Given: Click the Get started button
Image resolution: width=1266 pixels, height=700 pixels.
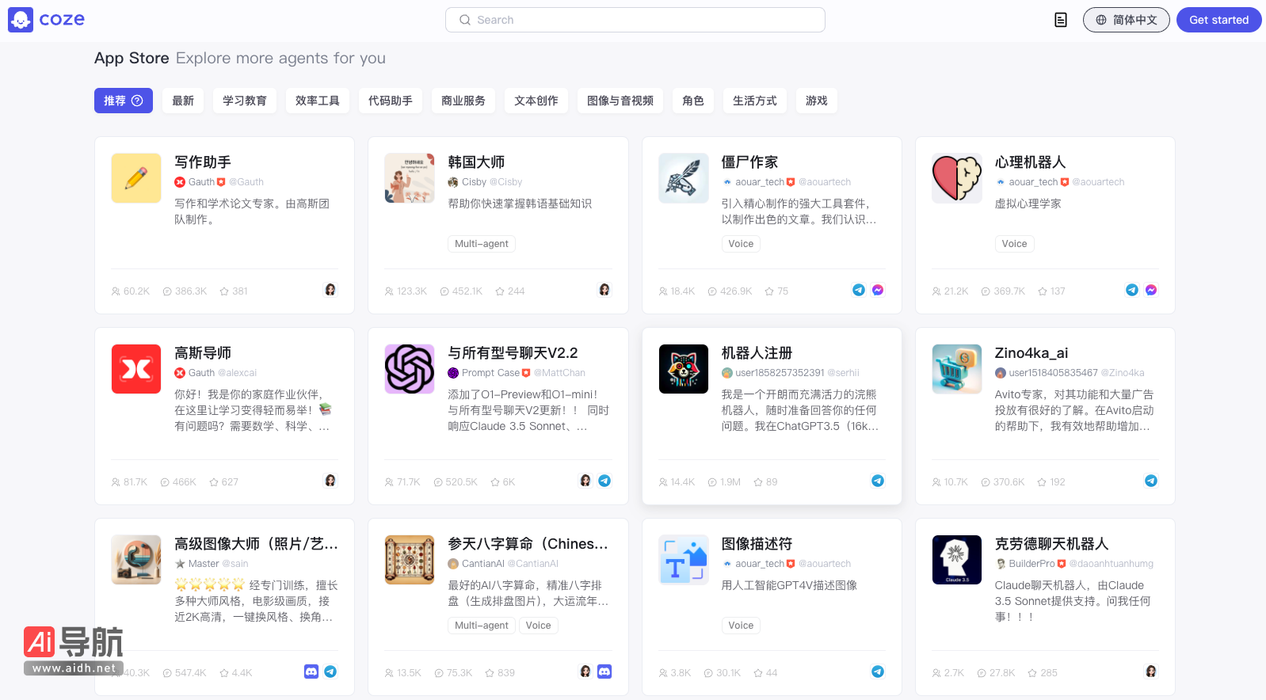Looking at the screenshot, I should [1218, 20].
